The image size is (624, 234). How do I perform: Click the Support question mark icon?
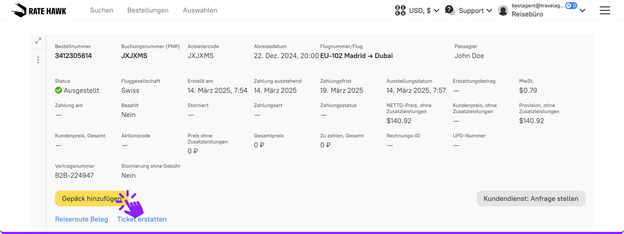tap(450, 10)
